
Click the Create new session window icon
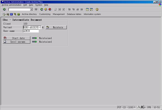point(87,9)
